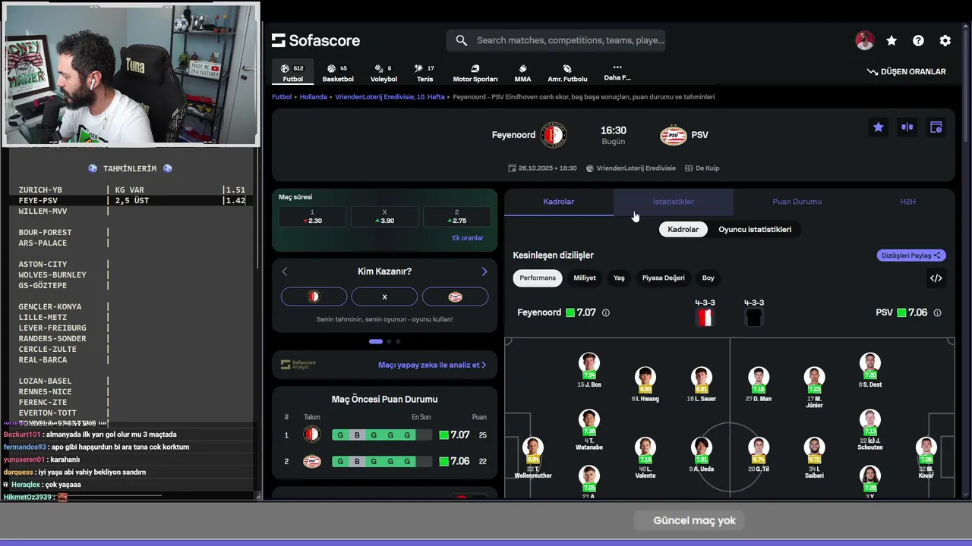Screen dimensions: 972x546
Task: Open PSV row in Maç Öncesi Puan Durumu
Action: click(384, 461)
